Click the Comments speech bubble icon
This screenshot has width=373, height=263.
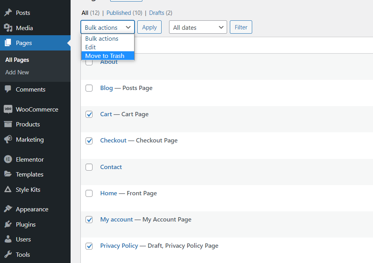[x=8, y=89]
